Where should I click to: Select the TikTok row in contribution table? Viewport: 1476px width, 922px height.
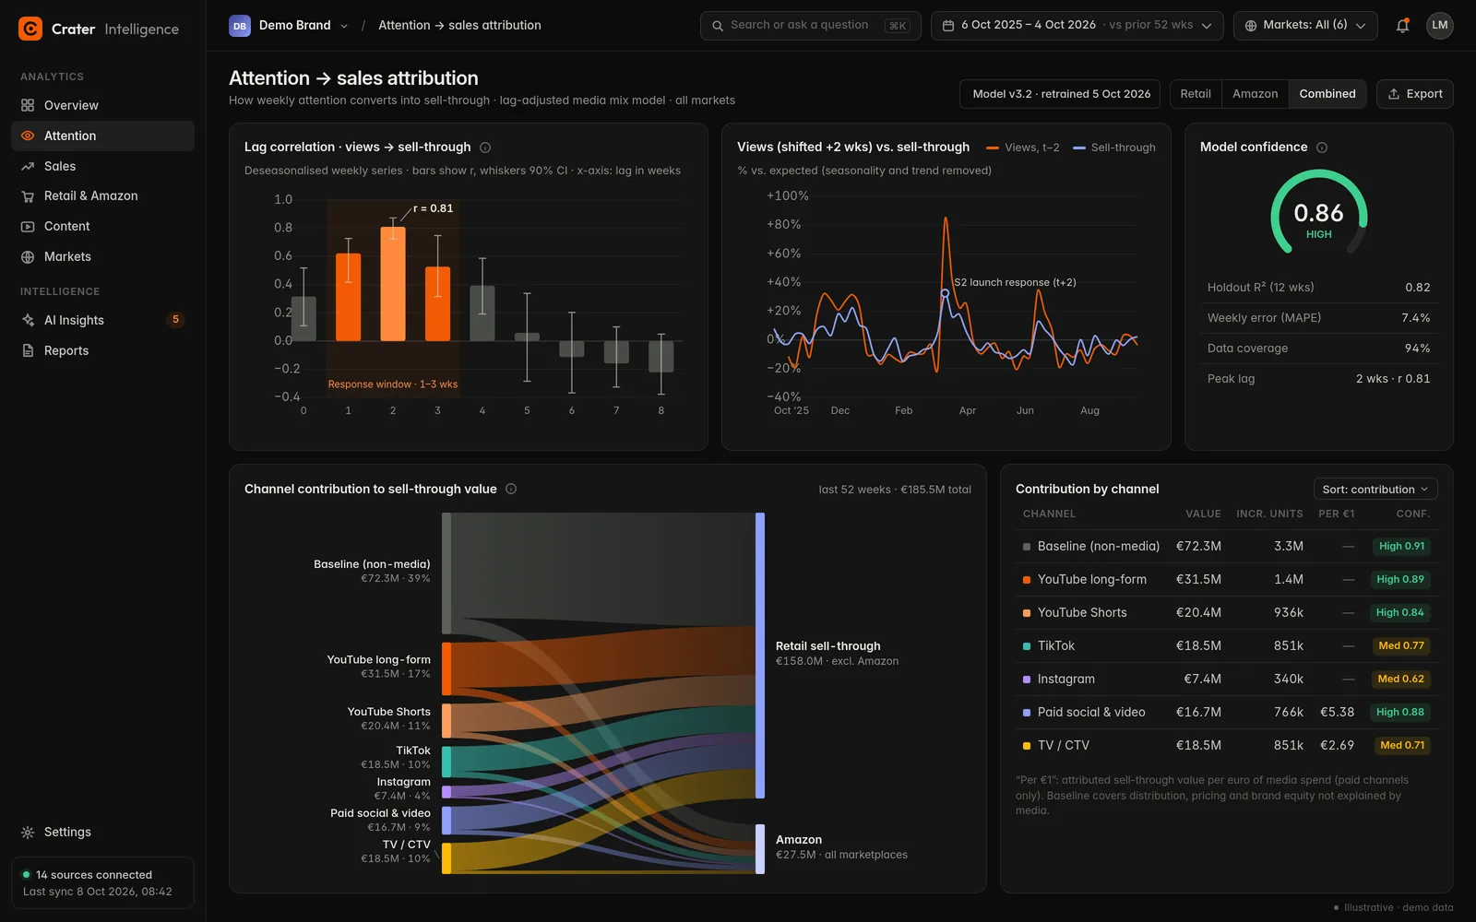[1226, 646]
